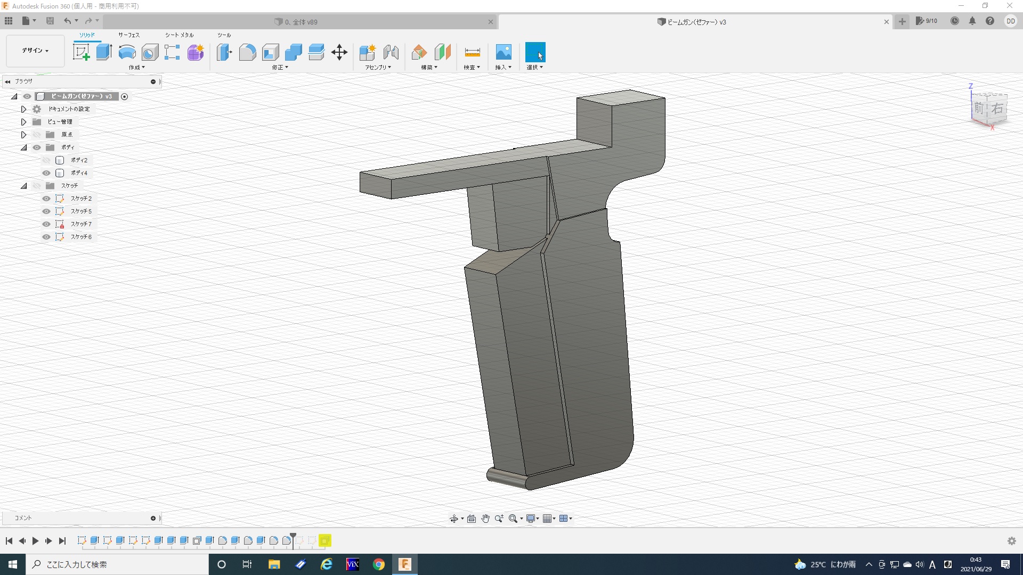Screen dimensions: 1023x575
Task: Open the 作成 menu label
Action: click(136, 68)
